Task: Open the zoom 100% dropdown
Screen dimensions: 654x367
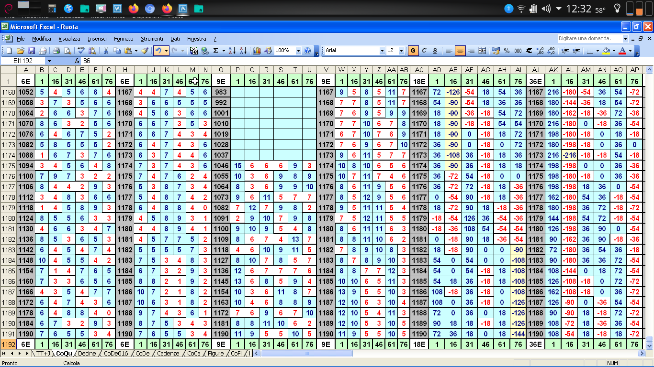Action: (298, 51)
